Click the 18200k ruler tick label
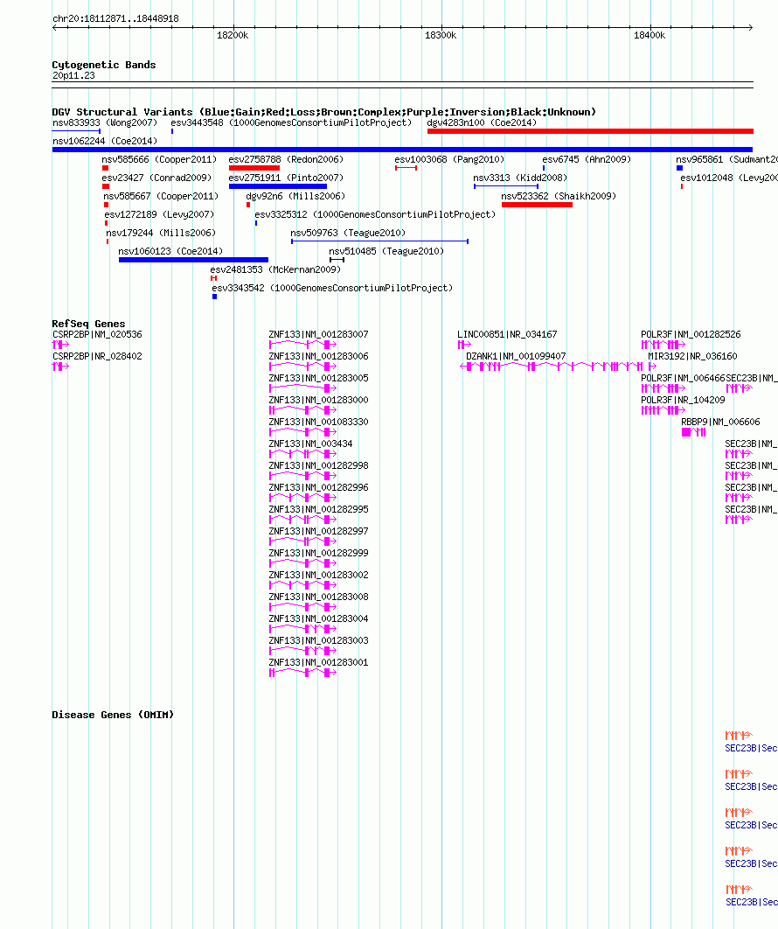 click(x=233, y=36)
